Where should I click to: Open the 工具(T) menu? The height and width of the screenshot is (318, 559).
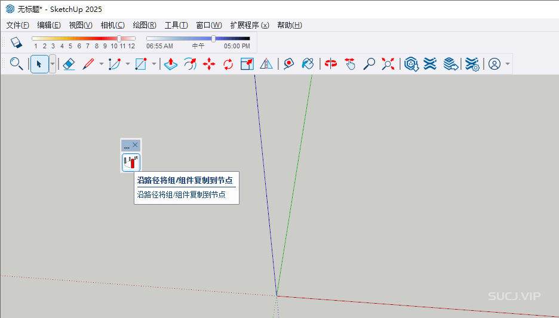coord(176,25)
